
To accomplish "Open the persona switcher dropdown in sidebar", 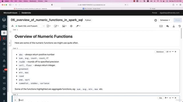I will tap(5, 26).
